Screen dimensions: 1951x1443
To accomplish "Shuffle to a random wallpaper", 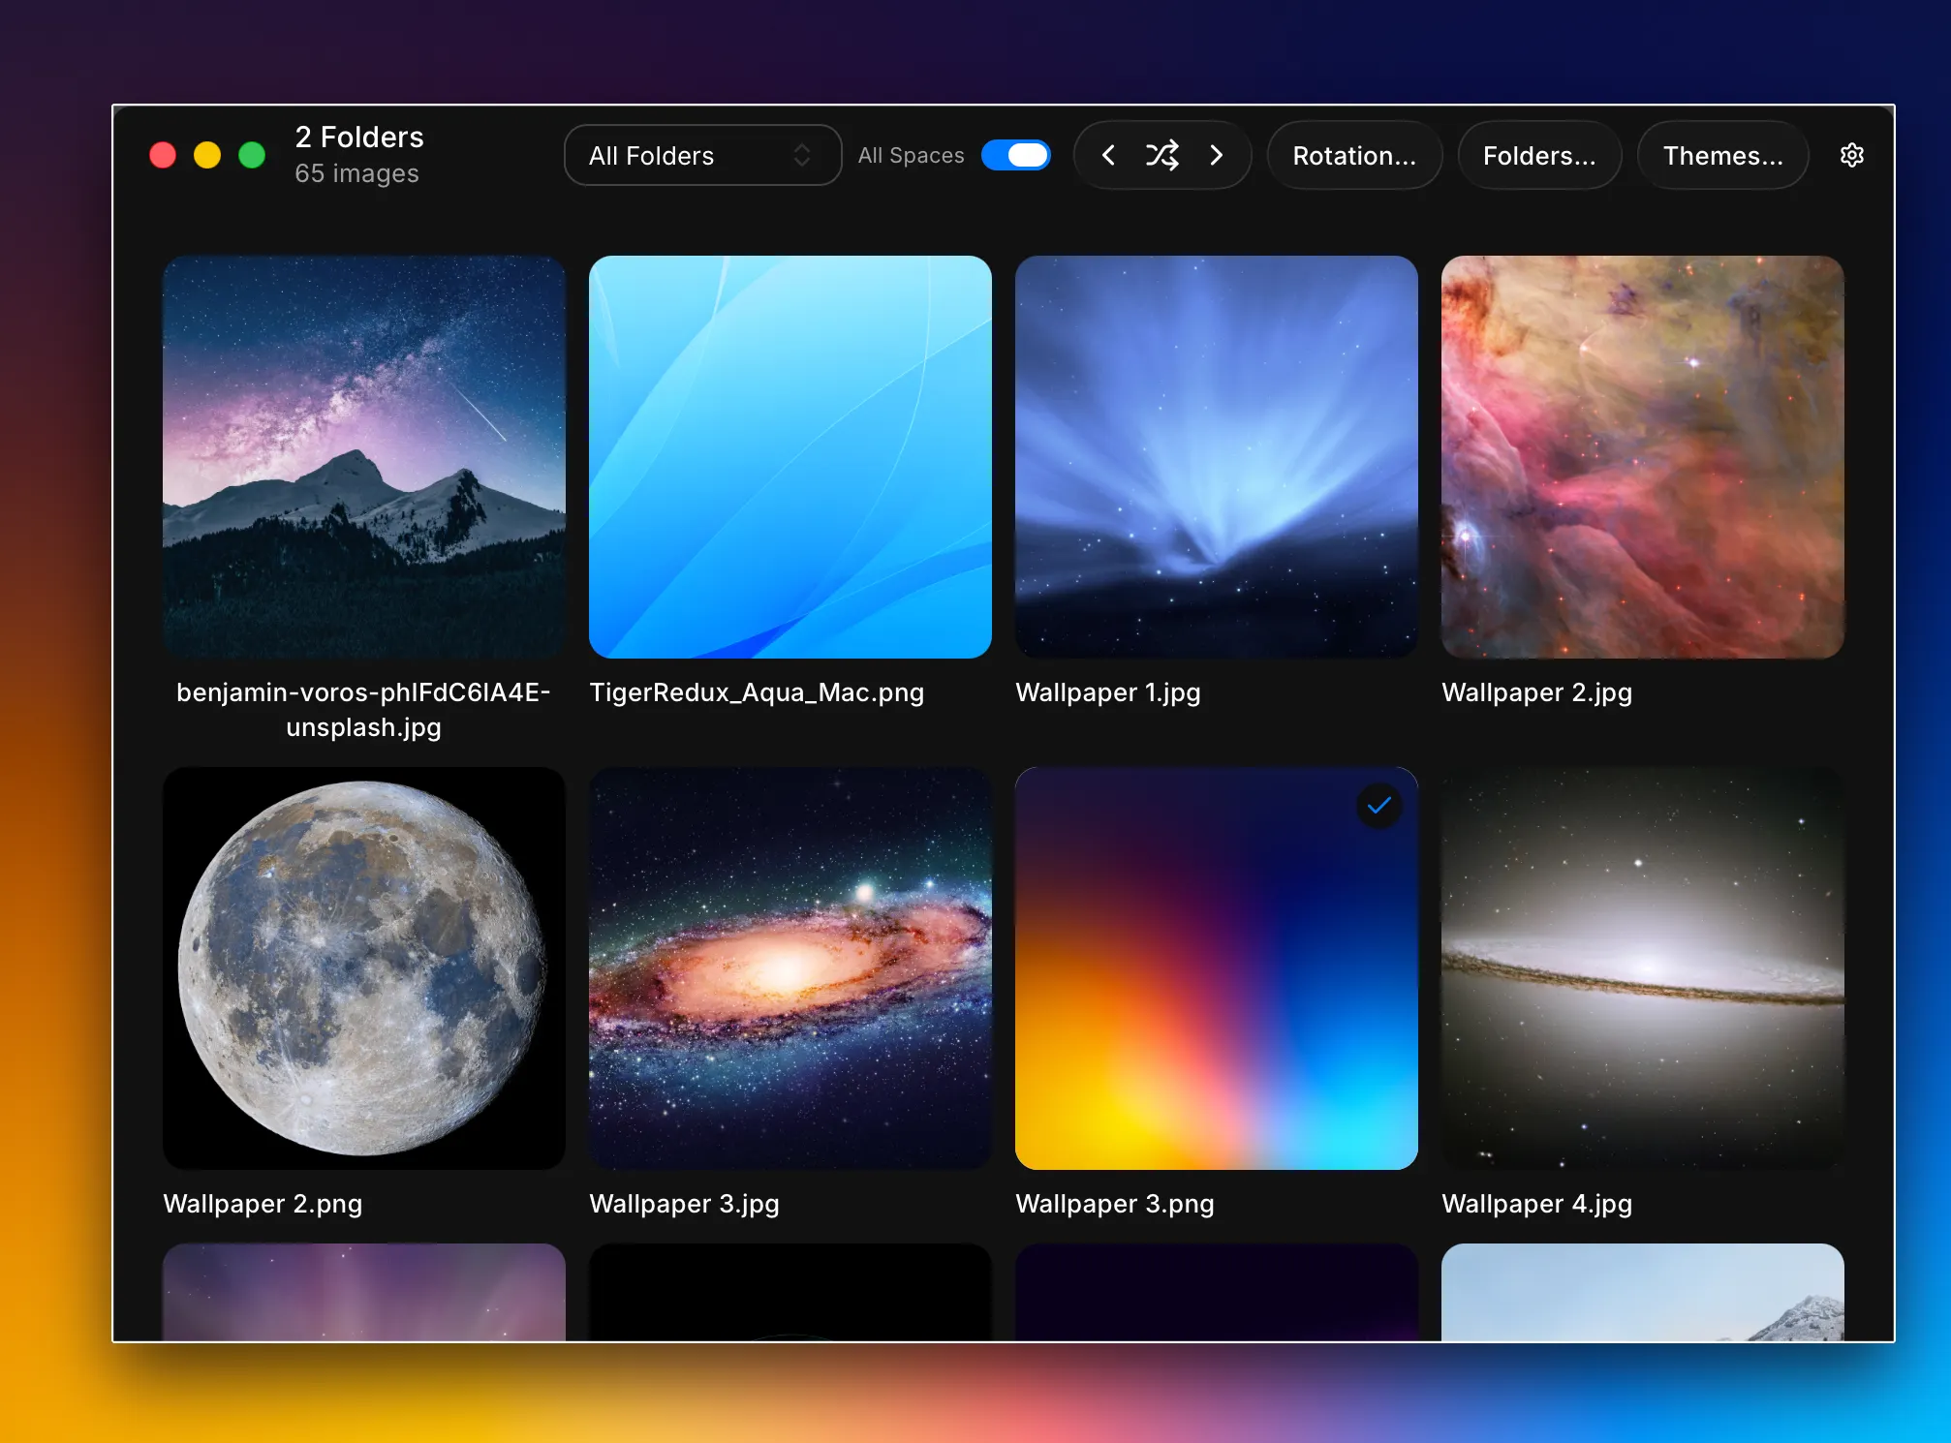I will pyautogui.click(x=1162, y=155).
